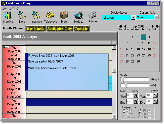
Task: Click the note icon in the entry header
Action: click(x=30, y=56)
